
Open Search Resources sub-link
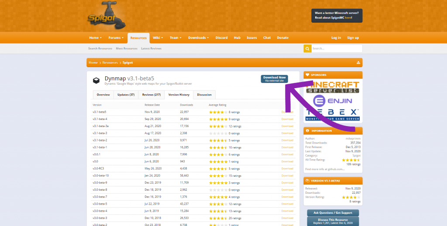click(100, 48)
